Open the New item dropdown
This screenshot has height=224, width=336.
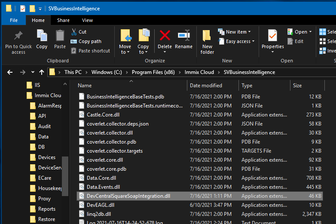click(234, 32)
